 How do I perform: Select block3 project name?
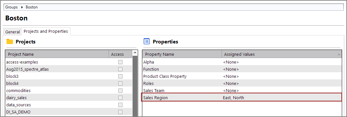[12, 76]
